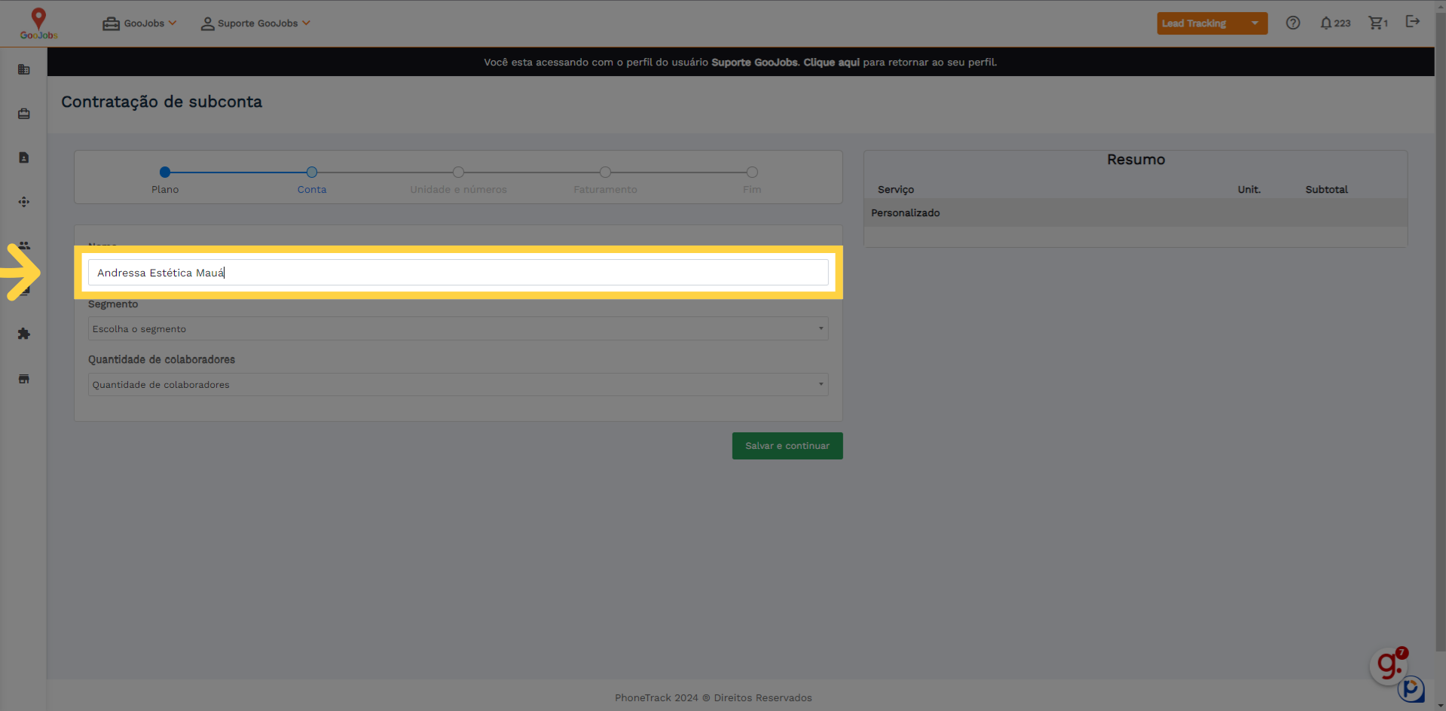Go to the Plano step

[165, 180]
